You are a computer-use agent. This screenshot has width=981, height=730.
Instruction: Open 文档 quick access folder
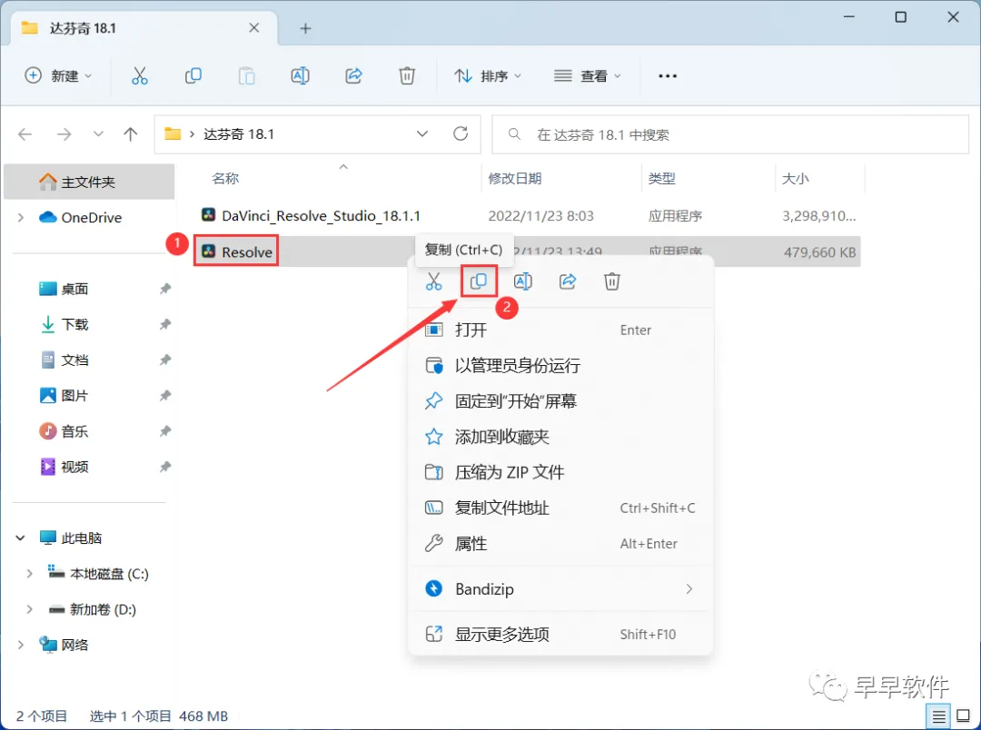(x=74, y=360)
